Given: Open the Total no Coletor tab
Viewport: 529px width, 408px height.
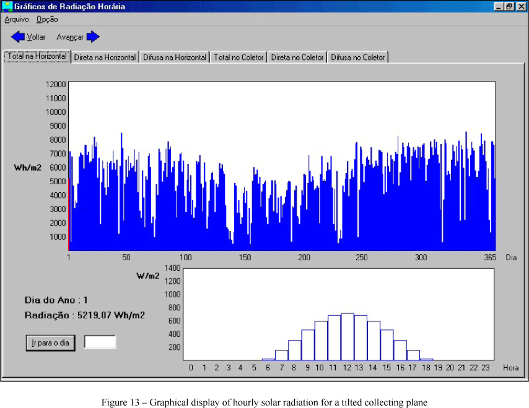Looking at the screenshot, I should (239, 57).
